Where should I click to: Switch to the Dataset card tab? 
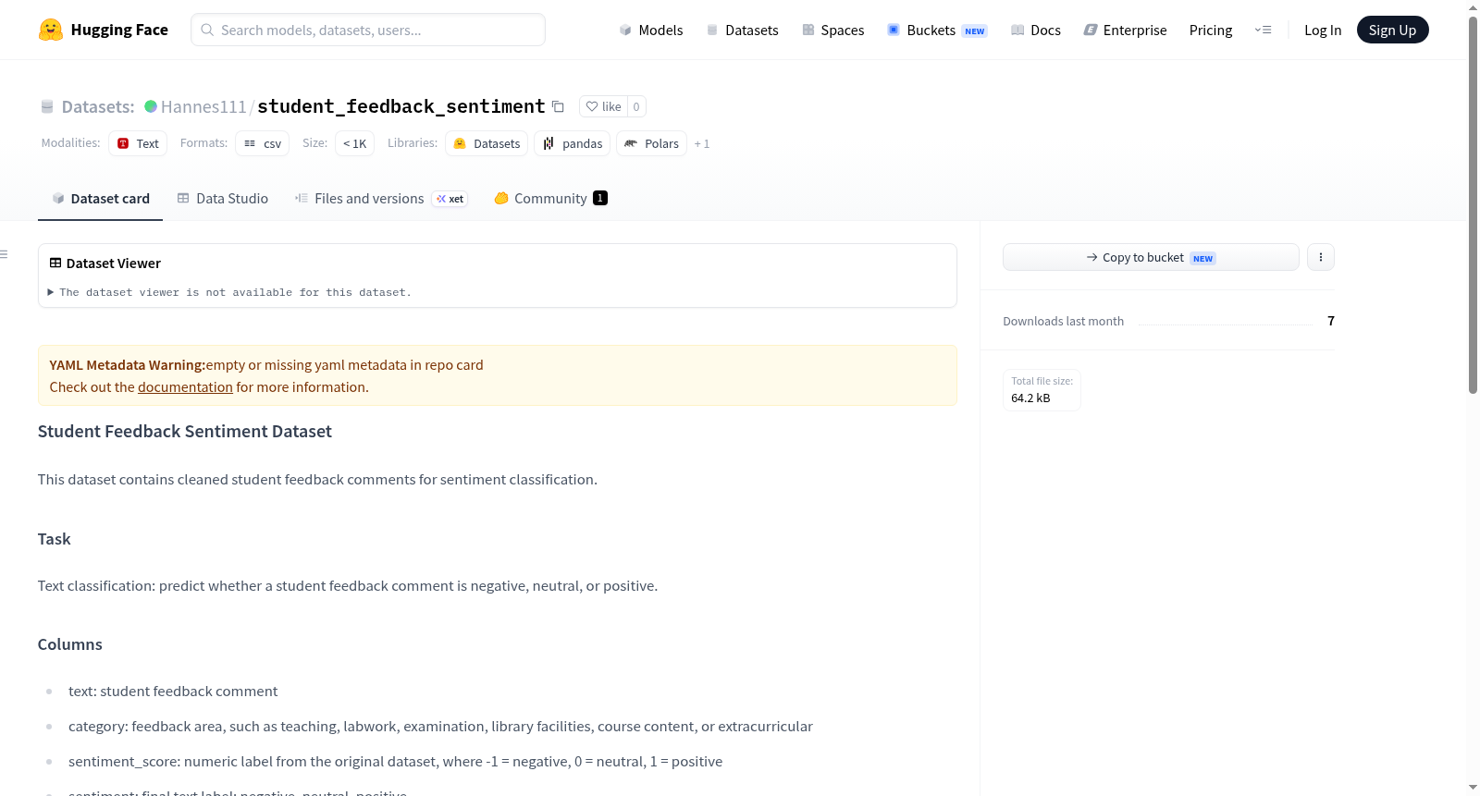[x=101, y=198]
